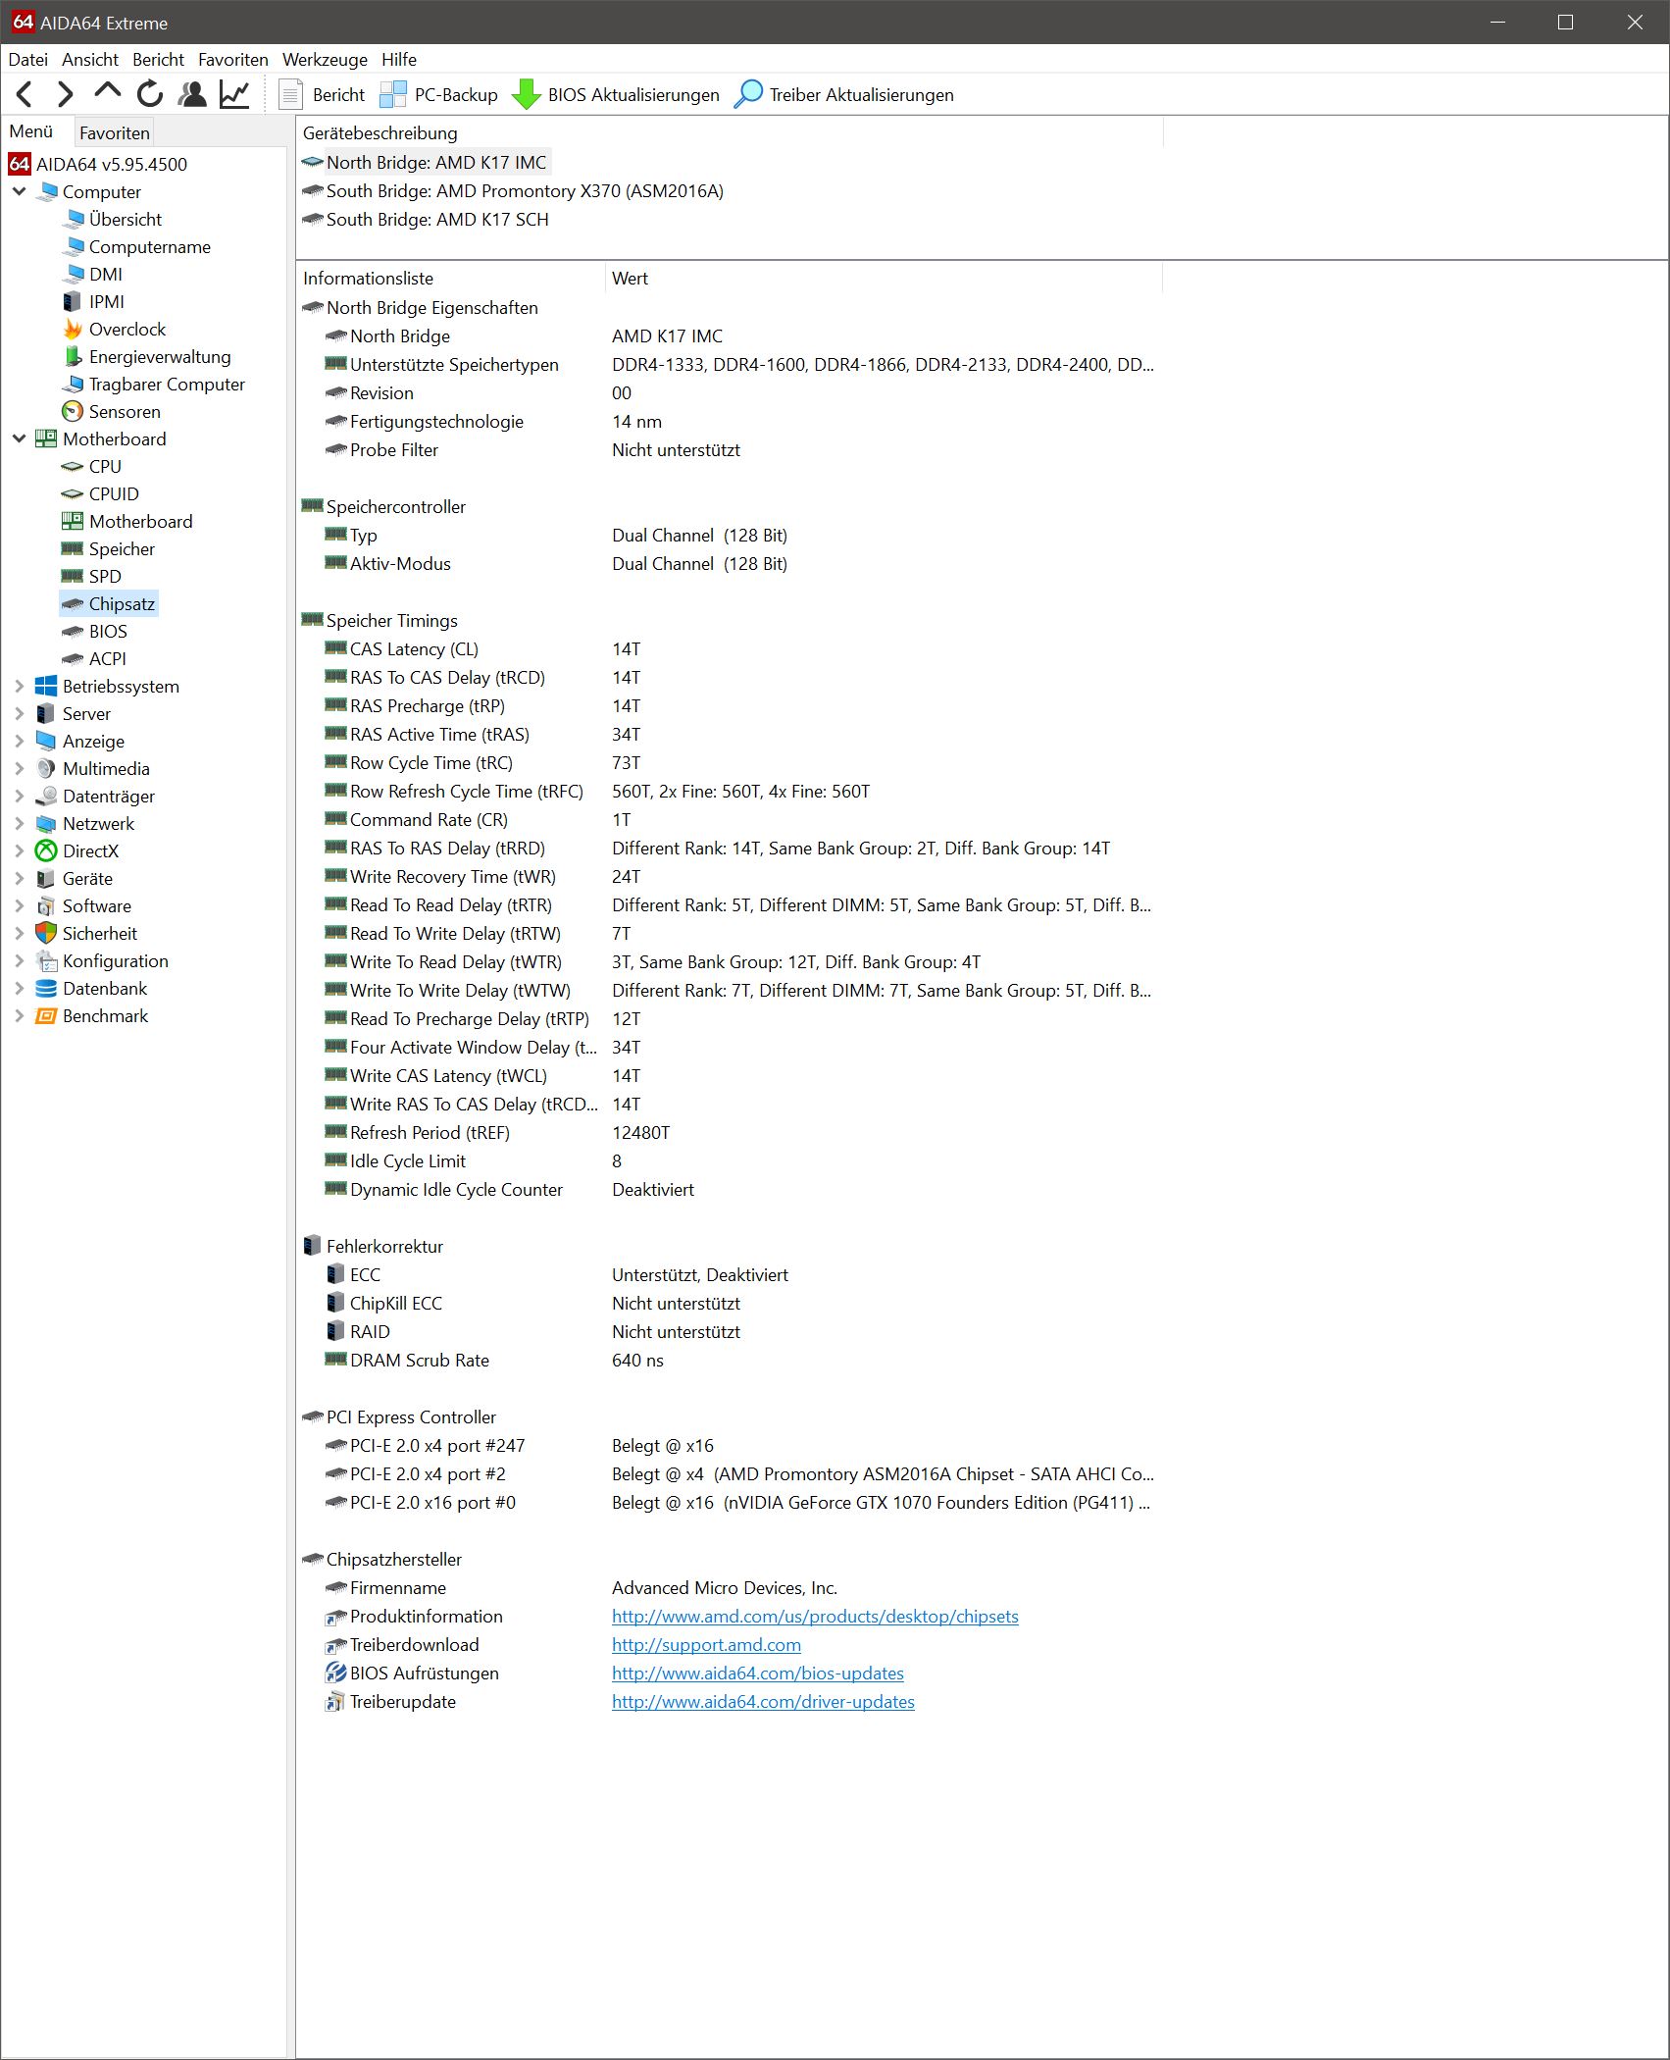Image resolution: width=1670 pixels, height=2060 pixels.
Task: Open the AMD chipsets product information link
Action: pyautogui.click(x=815, y=1616)
